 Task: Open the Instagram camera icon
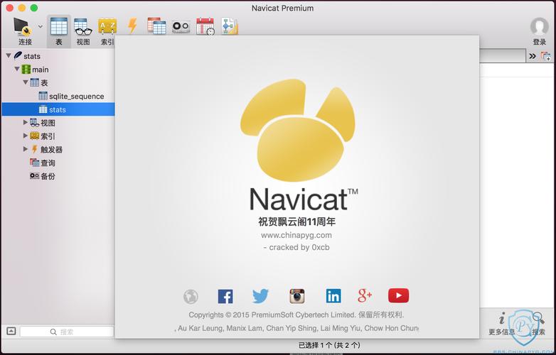tap(296, 296)
